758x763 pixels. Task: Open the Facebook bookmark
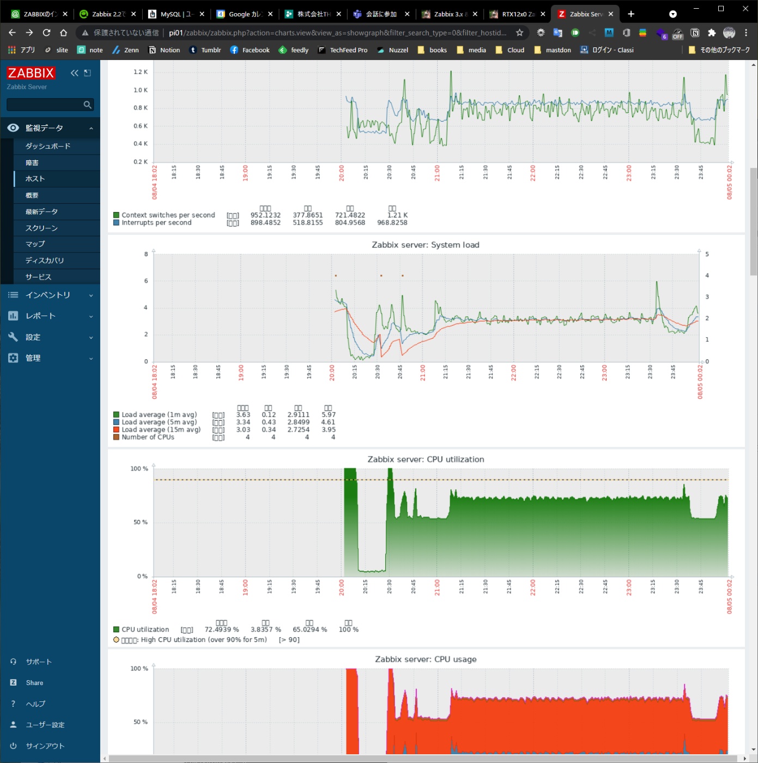[x=250, y=50]
